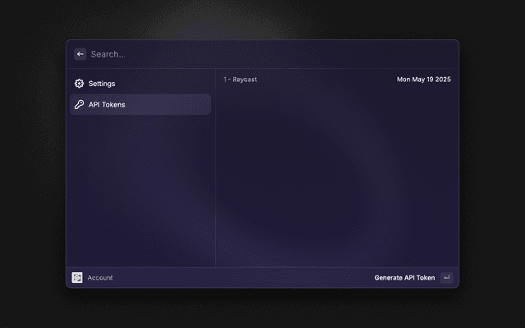Click the API Tokens key icon
Screen dimensions: 525x328
pyautogui.click(x=80, y=105)
